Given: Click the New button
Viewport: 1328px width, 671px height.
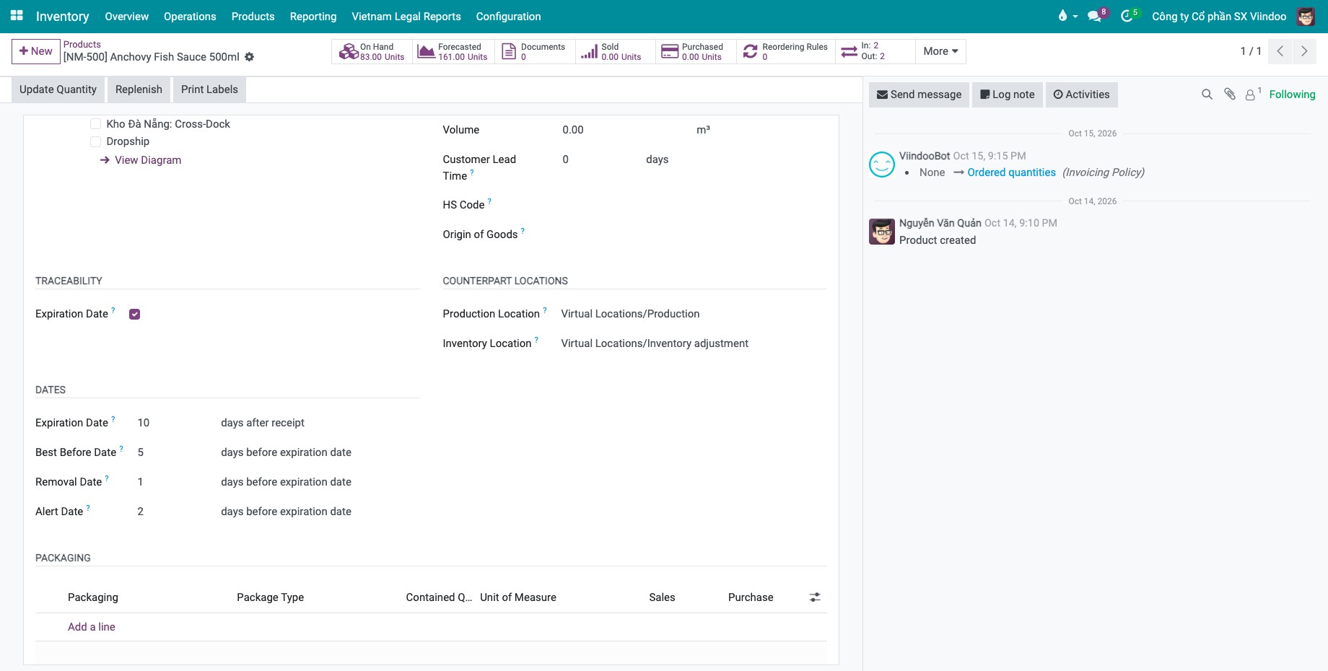Looking at the screenshot, I should tap(35, 51).
